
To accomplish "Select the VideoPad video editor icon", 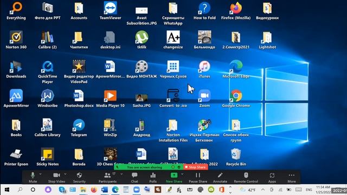I will pyautogui.click(x=79, y=66).
